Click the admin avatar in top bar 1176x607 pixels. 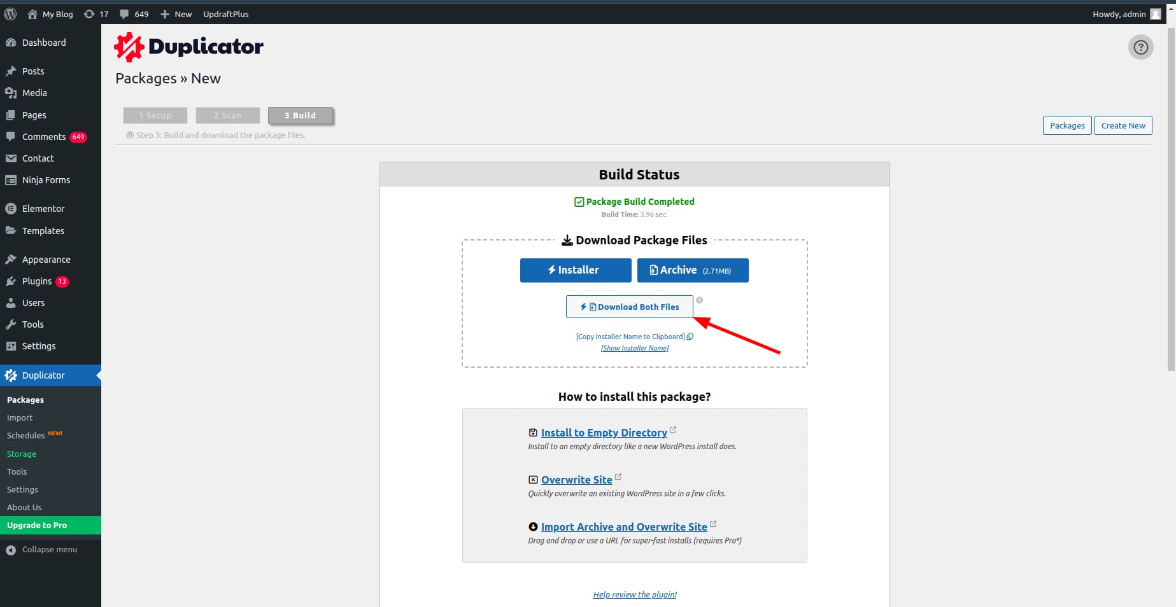pos(1155,14)
